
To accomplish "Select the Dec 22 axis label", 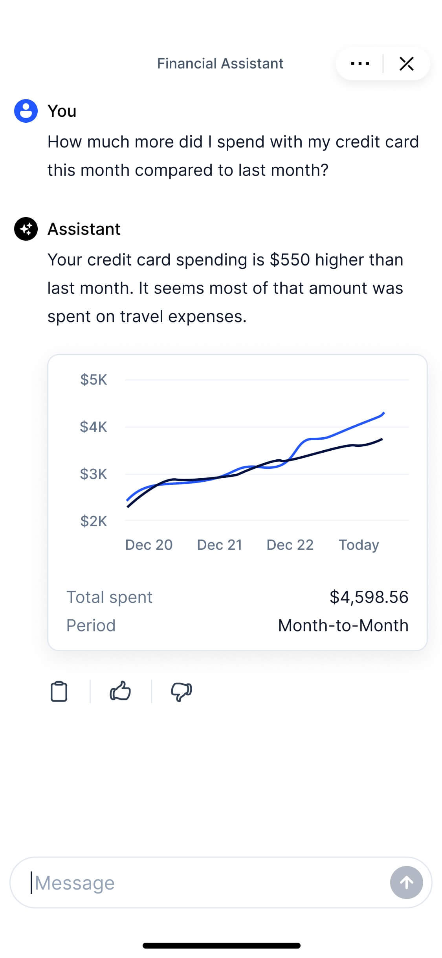I will click(290, 545).
